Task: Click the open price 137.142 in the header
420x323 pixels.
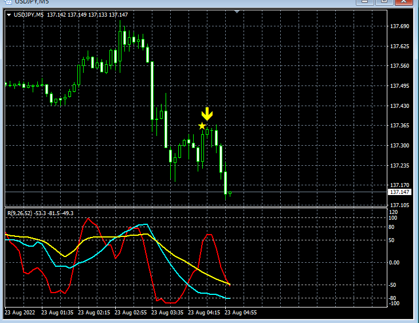Action: click(x=57, y=15)
